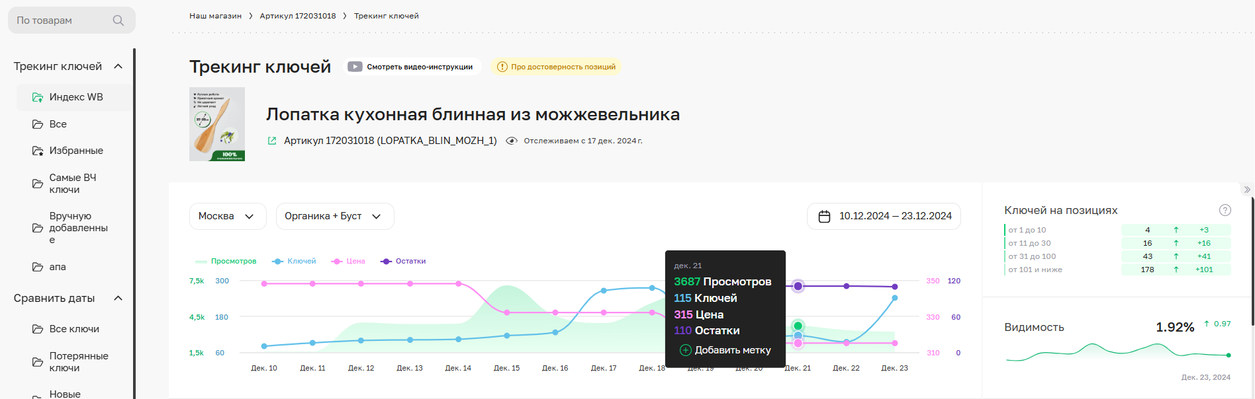Click the plus icon to add marker
The width and height of the screenshot is (1255, 399).
[686, 350]
